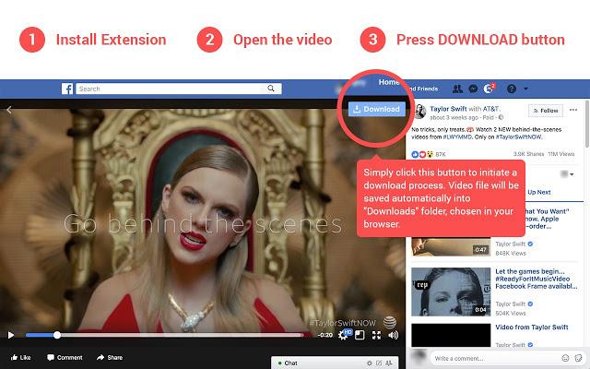Click the 0:04 rep video thumbnail
This screenshot has height=369, width=590.
click(x=451, y=292)
